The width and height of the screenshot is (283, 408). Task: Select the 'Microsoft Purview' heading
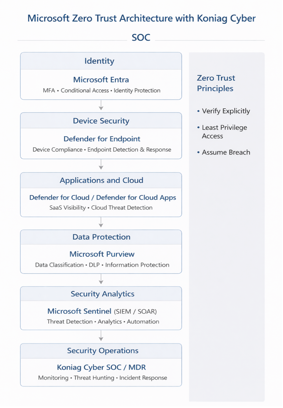pyautogui.click(x=102, y=254)
